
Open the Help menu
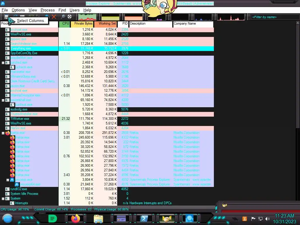87,10
